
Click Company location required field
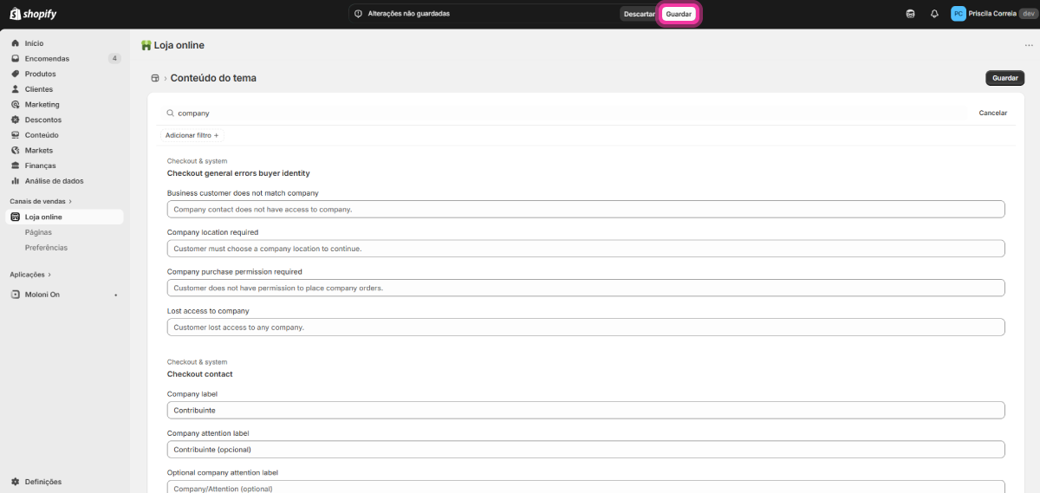coord(586,249)
